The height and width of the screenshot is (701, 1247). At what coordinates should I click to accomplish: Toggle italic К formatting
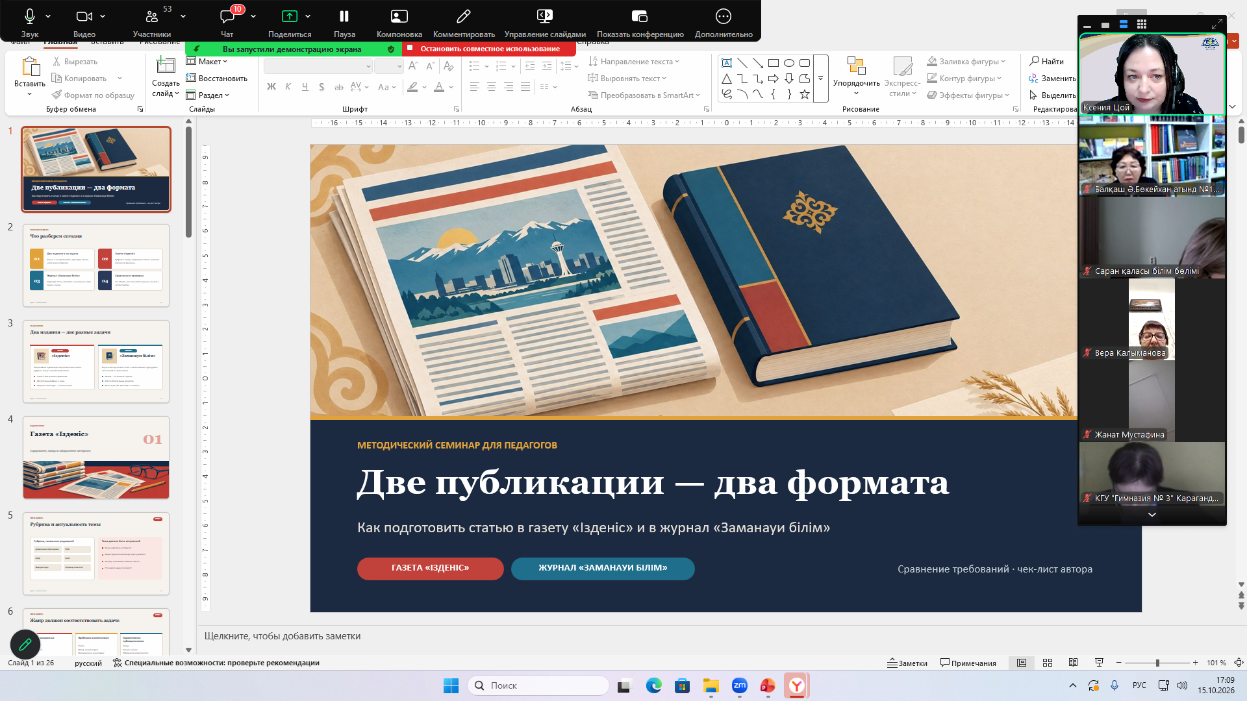pyautogui.click(x=288, y=86)
